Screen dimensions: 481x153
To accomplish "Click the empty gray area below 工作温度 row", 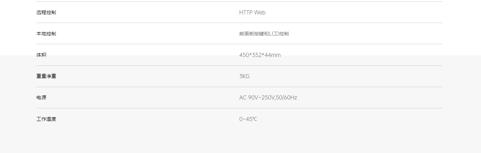I will [239, 141].
